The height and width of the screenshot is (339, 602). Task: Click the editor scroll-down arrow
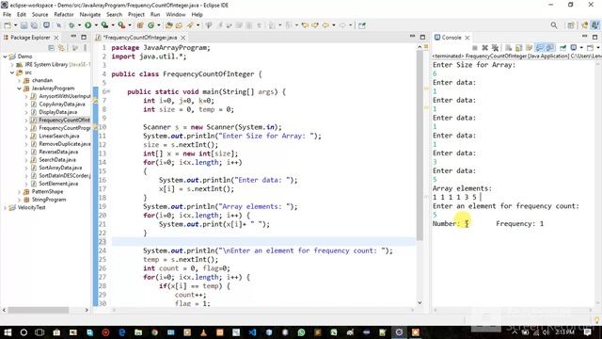pyautogui.click(x=420, y=303)
